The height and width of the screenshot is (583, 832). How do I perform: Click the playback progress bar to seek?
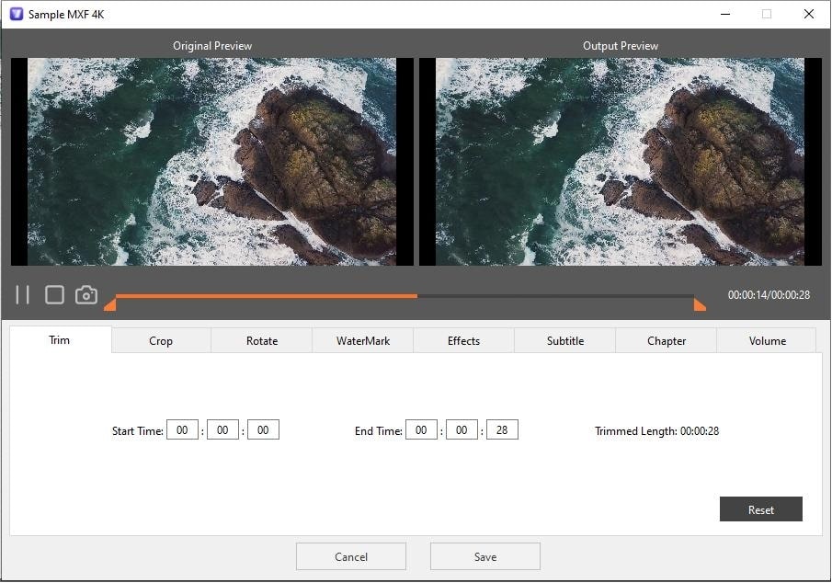coord(405,296)
